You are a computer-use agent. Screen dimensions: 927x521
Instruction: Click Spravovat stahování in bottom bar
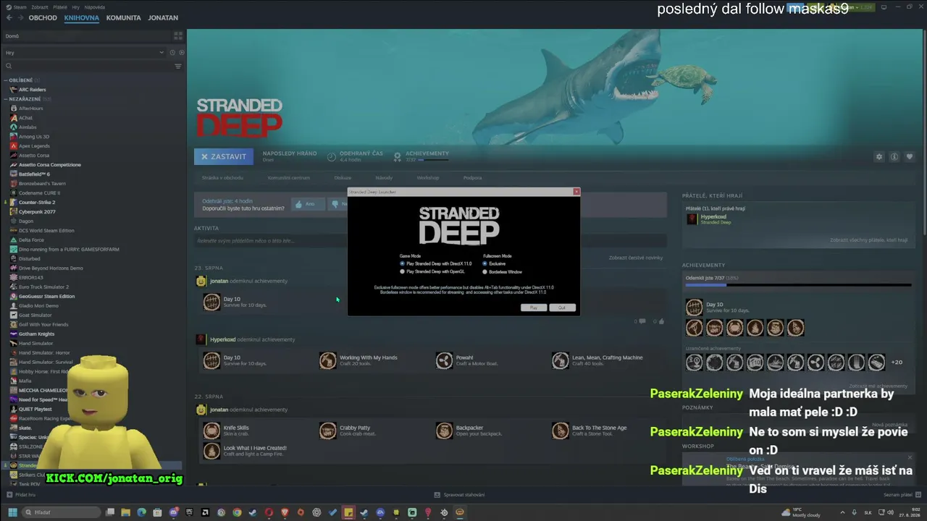coord(460,495)
